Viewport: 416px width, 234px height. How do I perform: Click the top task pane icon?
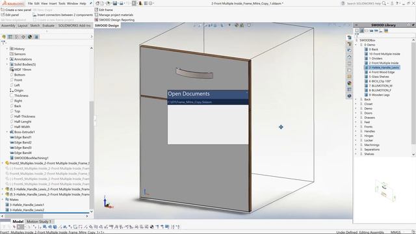click(x=350, y=38)
